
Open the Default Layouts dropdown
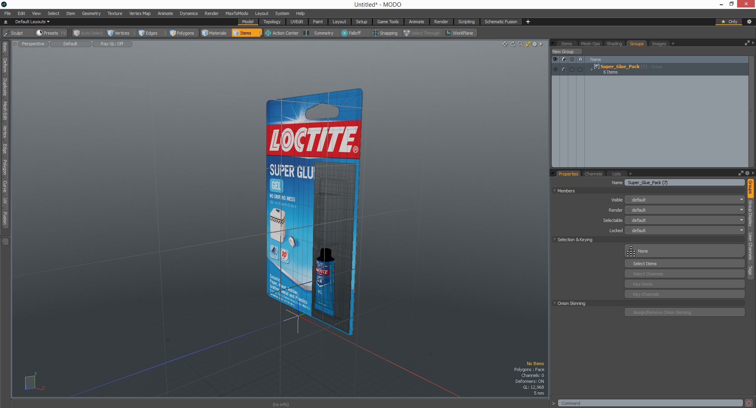click(32, 22)
